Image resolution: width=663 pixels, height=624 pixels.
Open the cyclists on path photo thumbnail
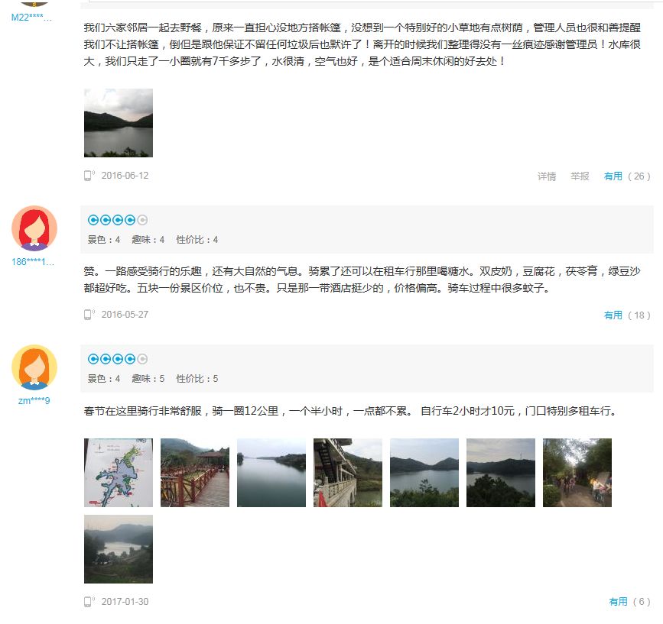577,473
